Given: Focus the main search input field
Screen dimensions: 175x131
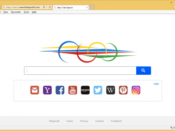Looking at the screenshot, I should pyautogui.click(x=80, y=71).
